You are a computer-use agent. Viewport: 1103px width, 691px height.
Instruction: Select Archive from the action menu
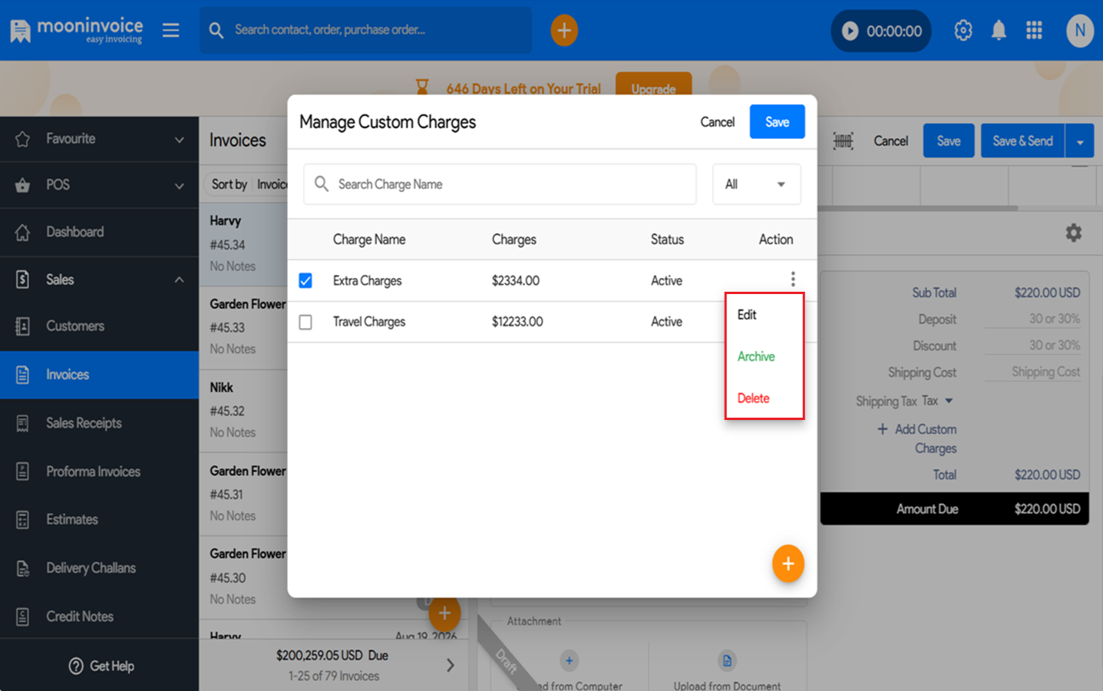pyautogui.click(x=756, y=356)
